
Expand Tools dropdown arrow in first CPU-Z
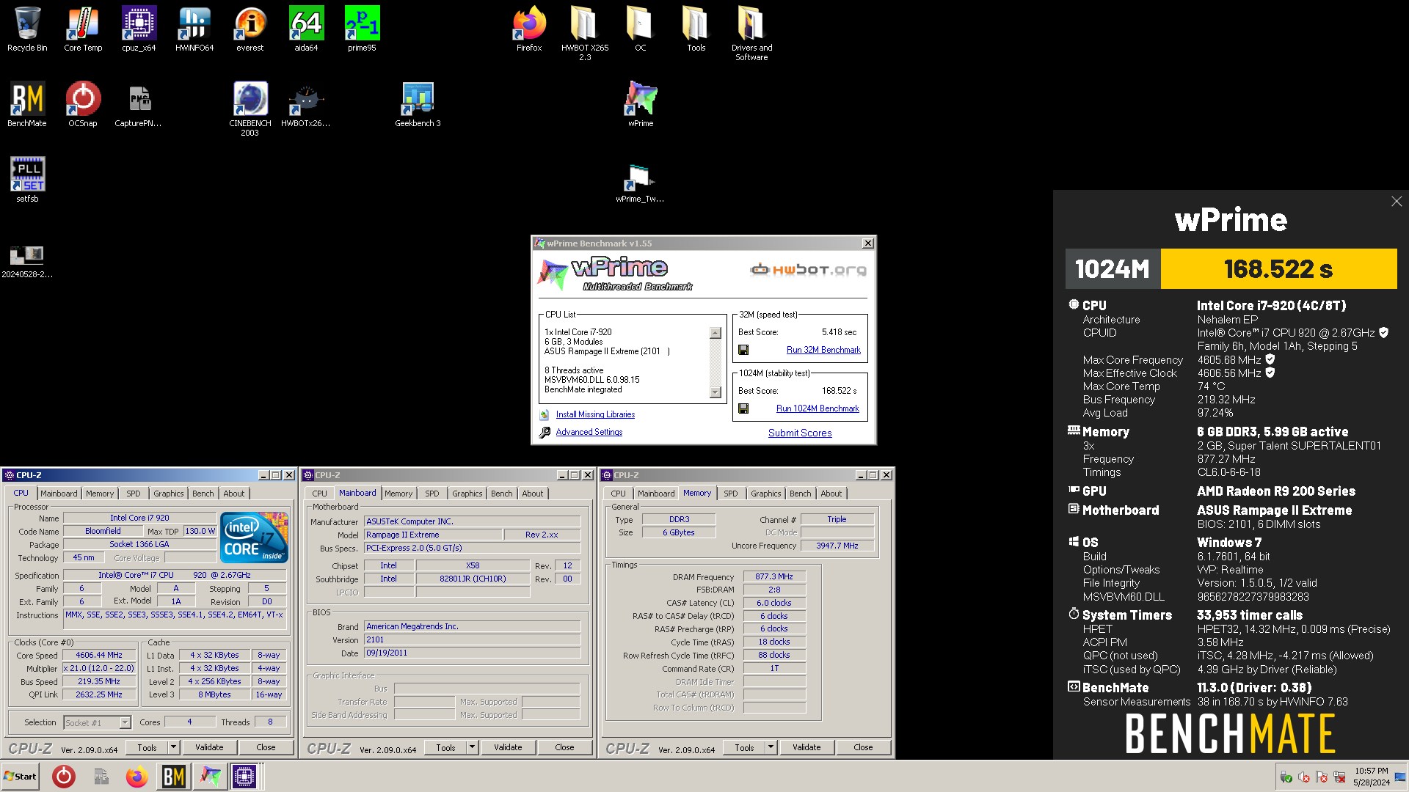click(x=174, y=747)
